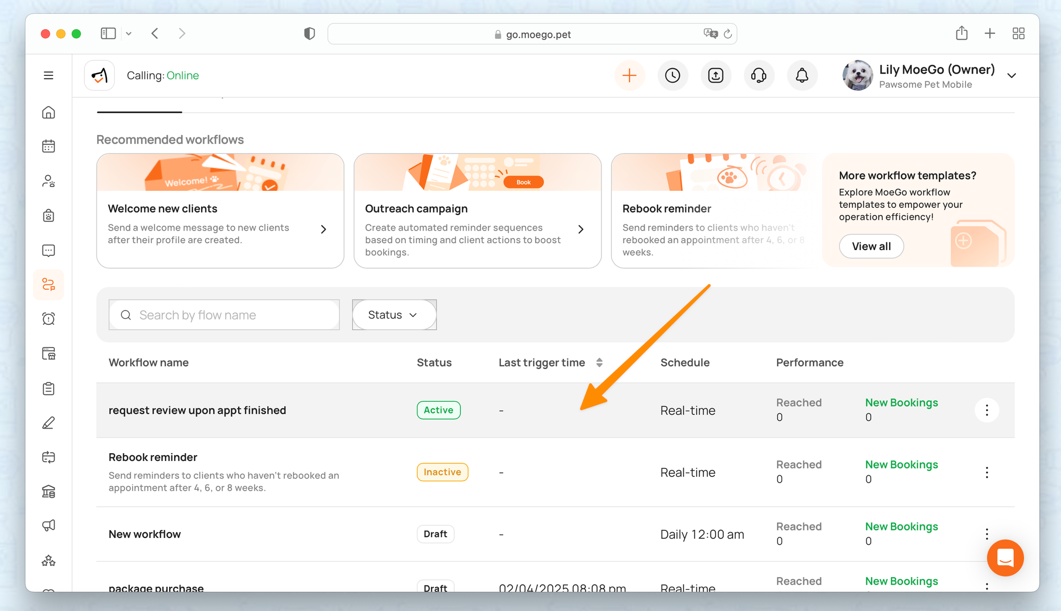Click the orange plus create button
This screenshot has width=1061, height=611.
coord(629,76)
